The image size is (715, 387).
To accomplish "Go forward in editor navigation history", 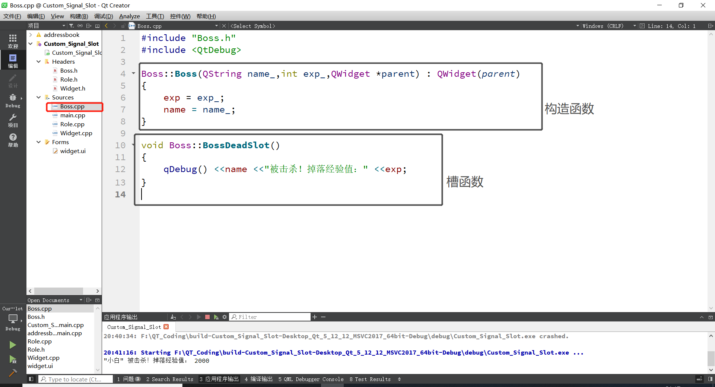I will [x=115, y=26].
